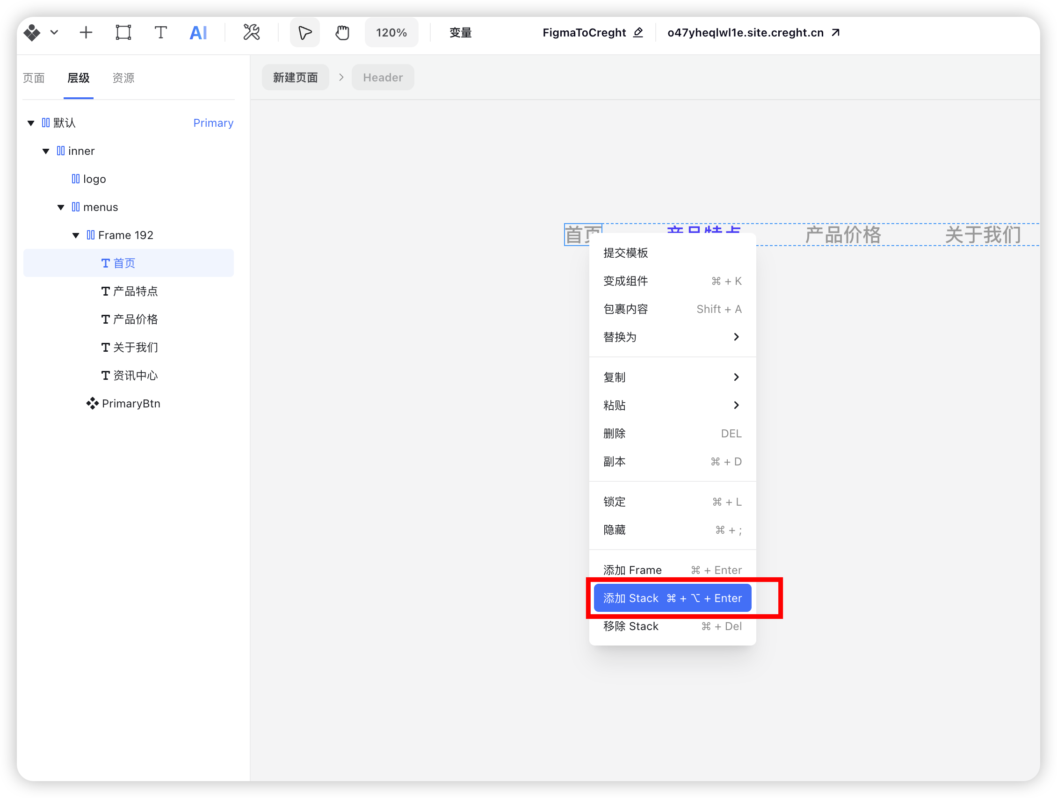The width and height of the screenshot is (1057, 798).
Task: Switch to the 页面 tab
Action: pos(34,78)
